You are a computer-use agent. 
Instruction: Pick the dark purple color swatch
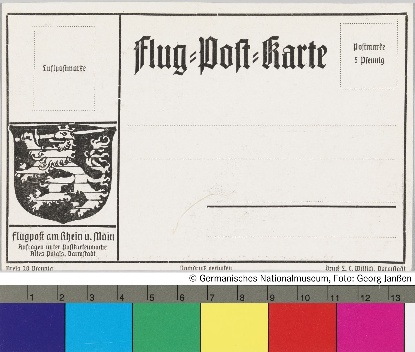(x=32, y=327)
